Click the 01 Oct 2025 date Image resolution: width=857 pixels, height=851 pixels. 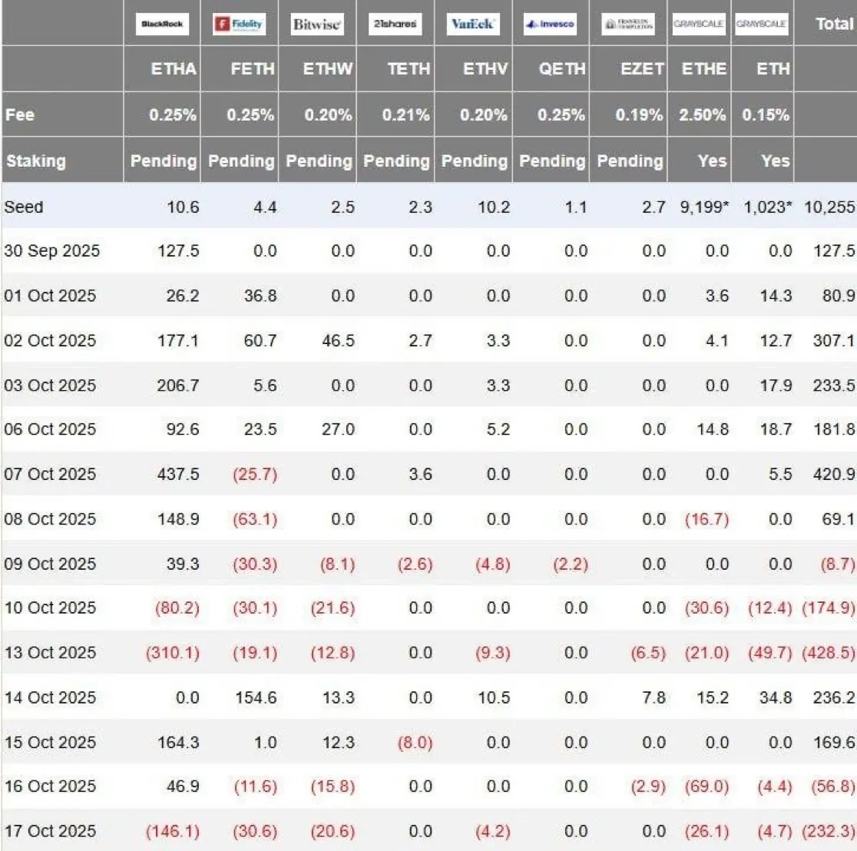(x=50, y=296)
